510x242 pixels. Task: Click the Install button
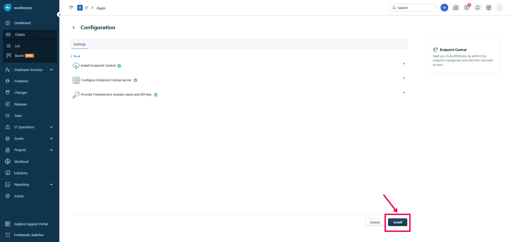(398, 222)
